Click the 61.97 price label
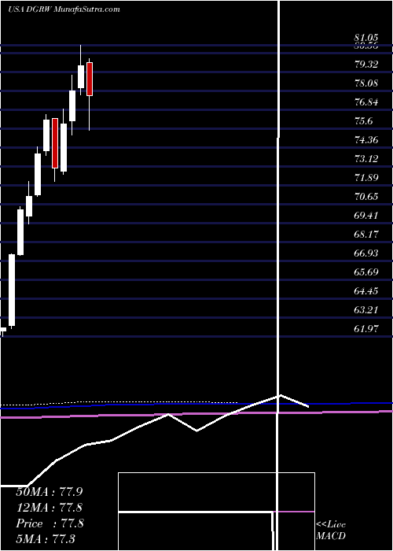The image size is (393, 551). pyautogui.click(x=366, y=329)
